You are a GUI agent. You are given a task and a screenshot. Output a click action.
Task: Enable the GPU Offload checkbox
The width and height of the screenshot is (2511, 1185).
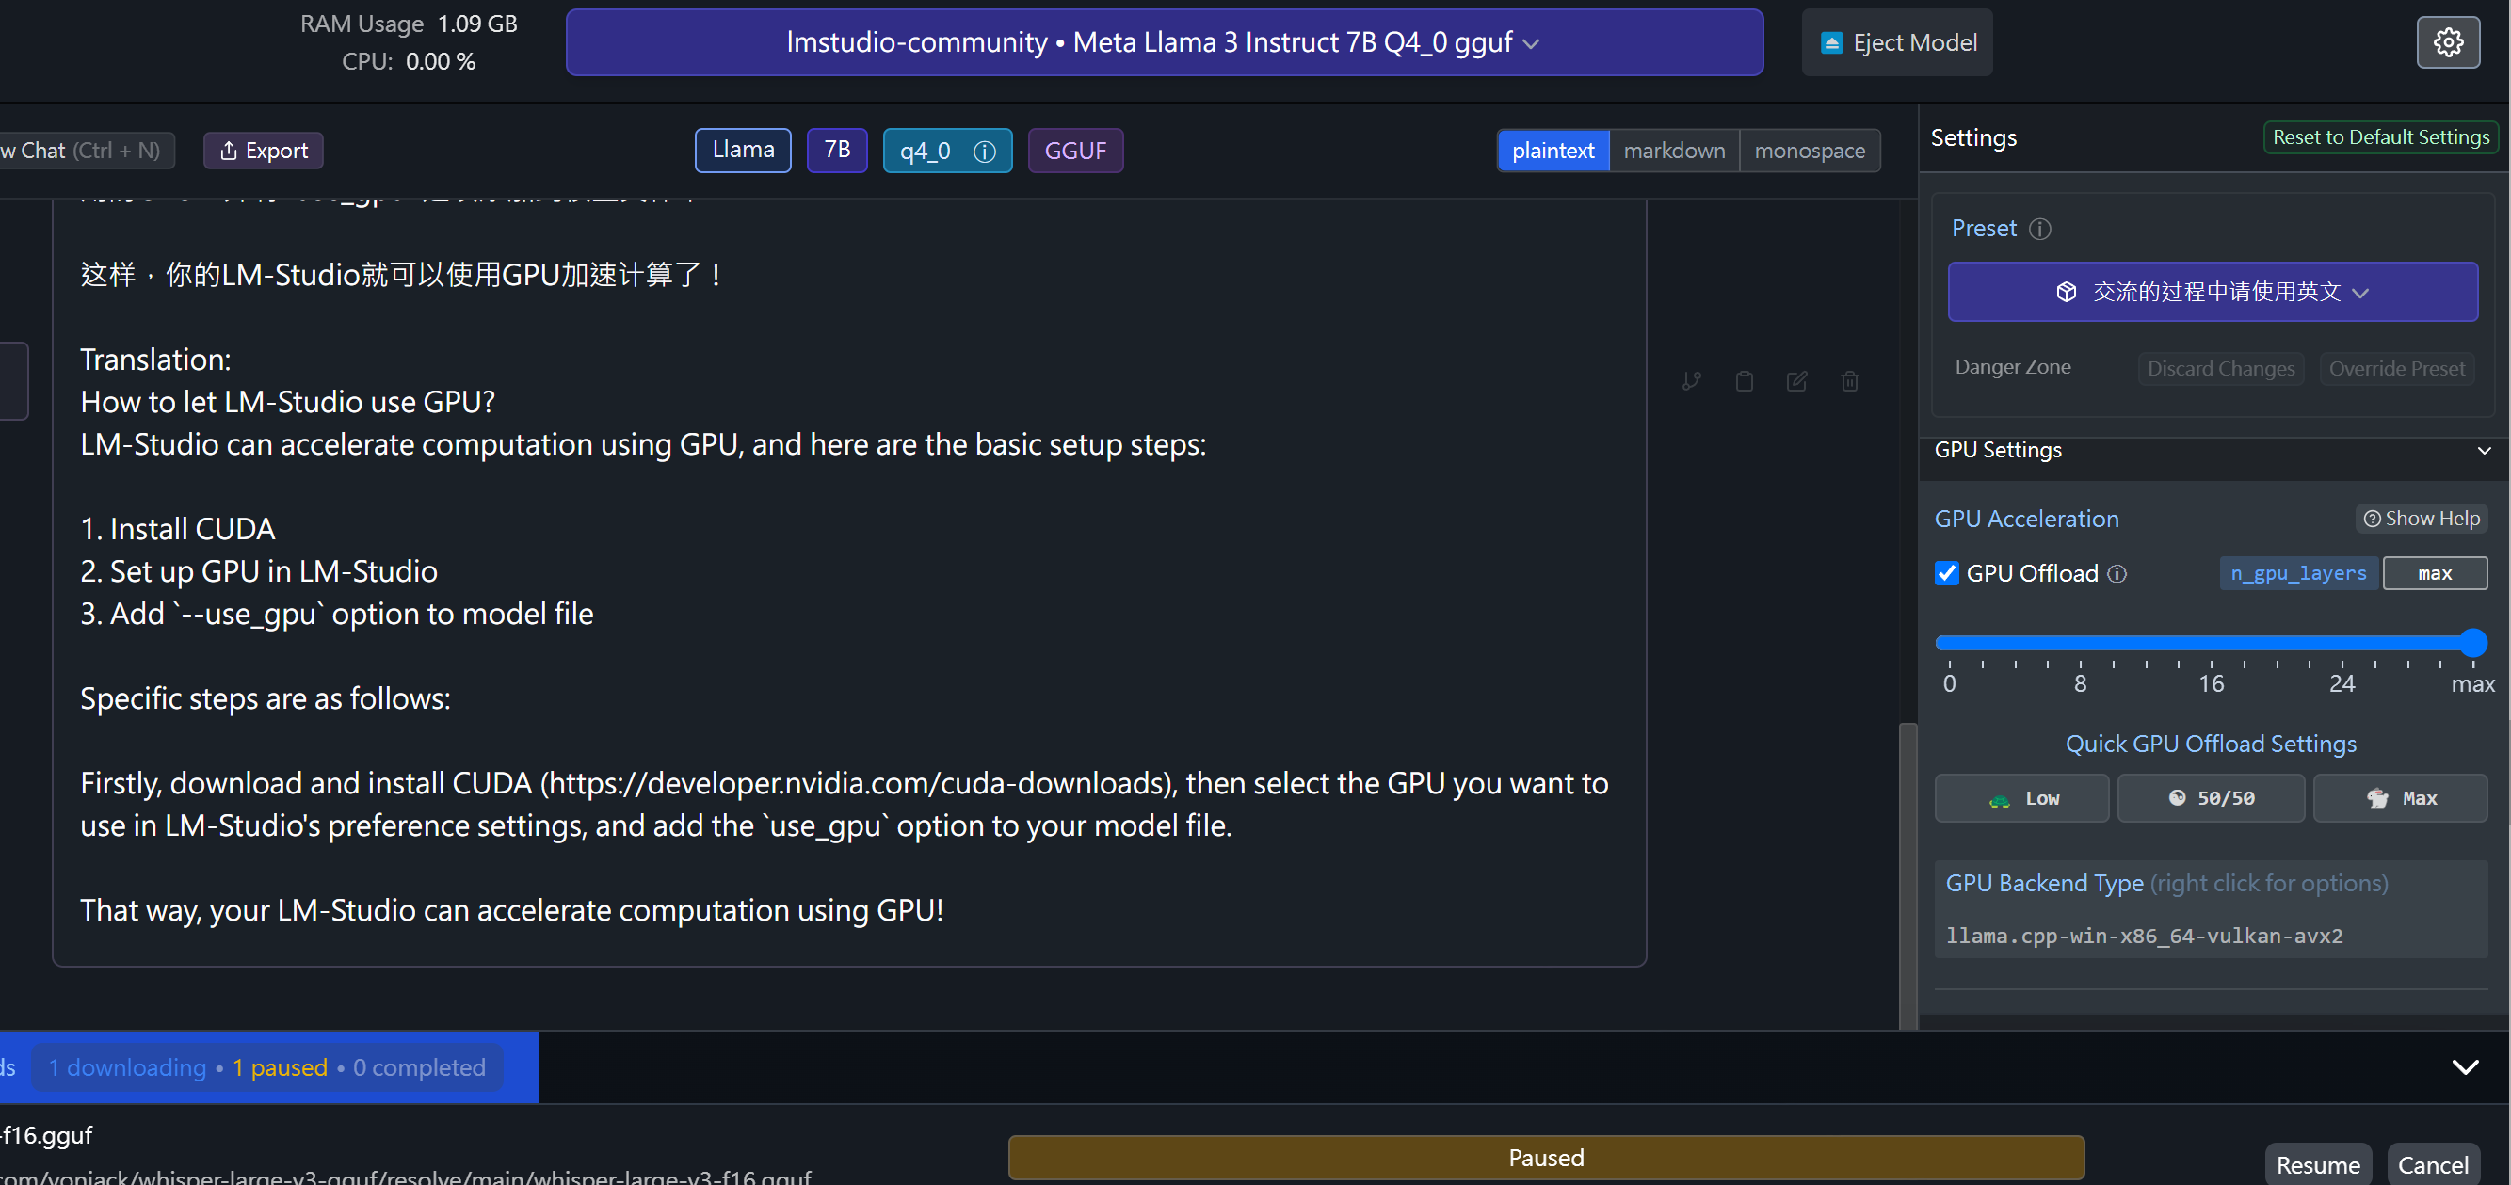[1947, 573]
